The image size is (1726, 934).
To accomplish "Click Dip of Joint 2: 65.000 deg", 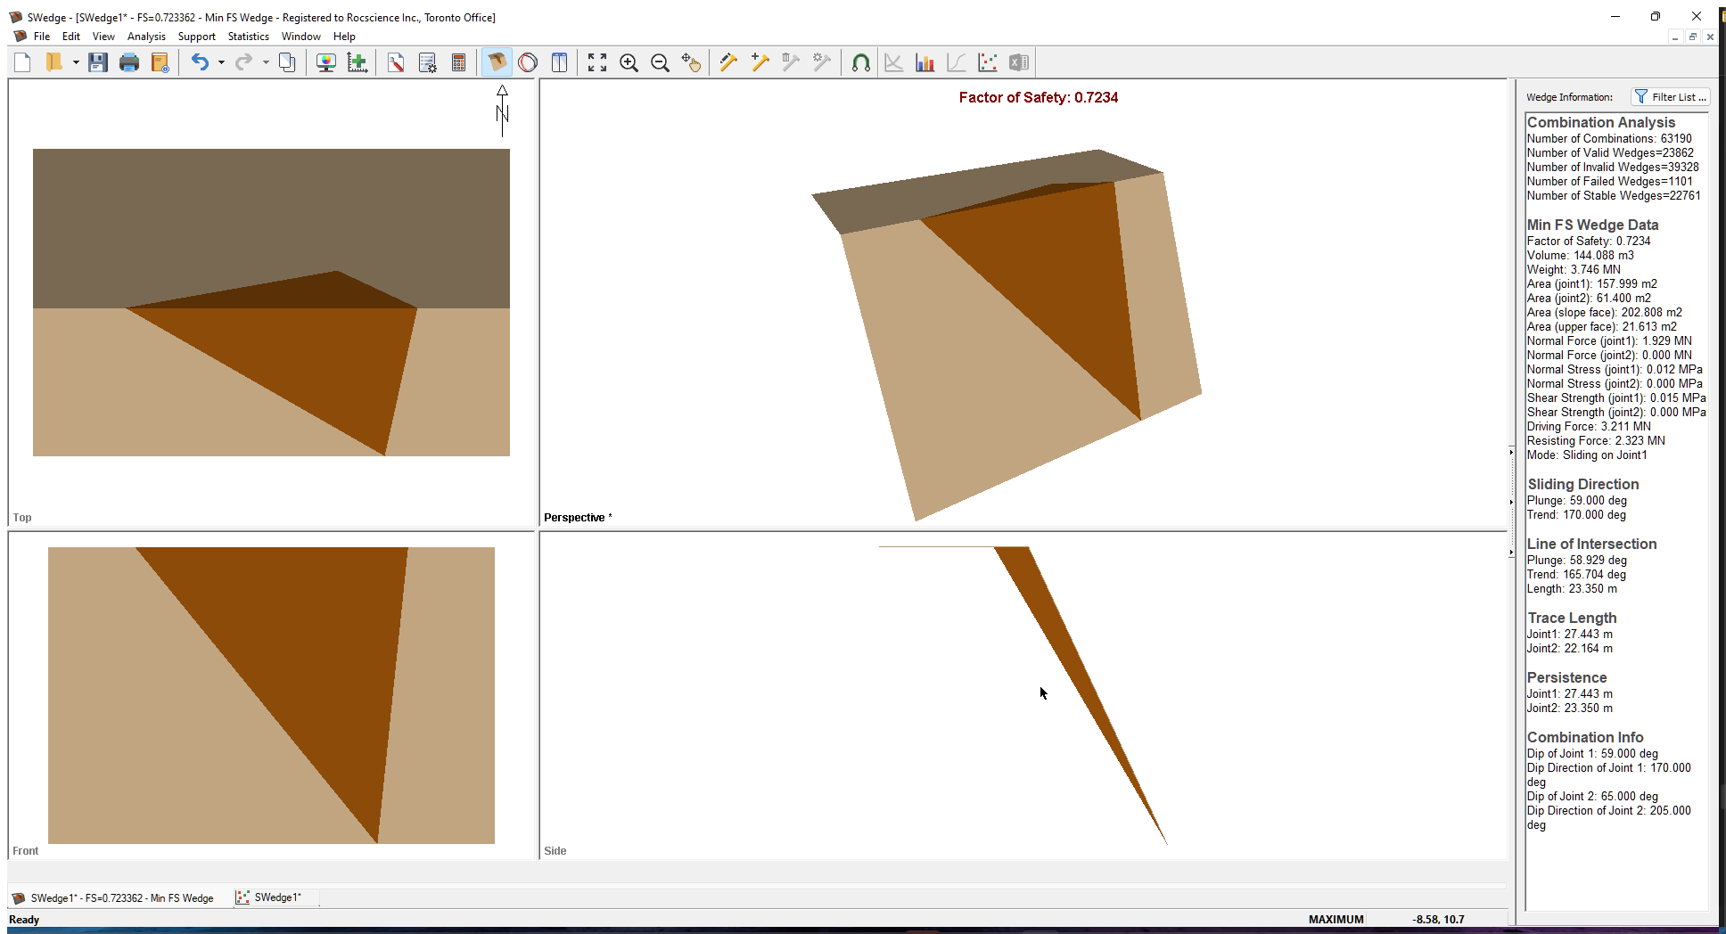I will click(x=1592, y=797).
